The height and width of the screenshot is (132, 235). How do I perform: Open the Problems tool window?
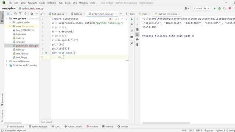[x=92, y=126]
